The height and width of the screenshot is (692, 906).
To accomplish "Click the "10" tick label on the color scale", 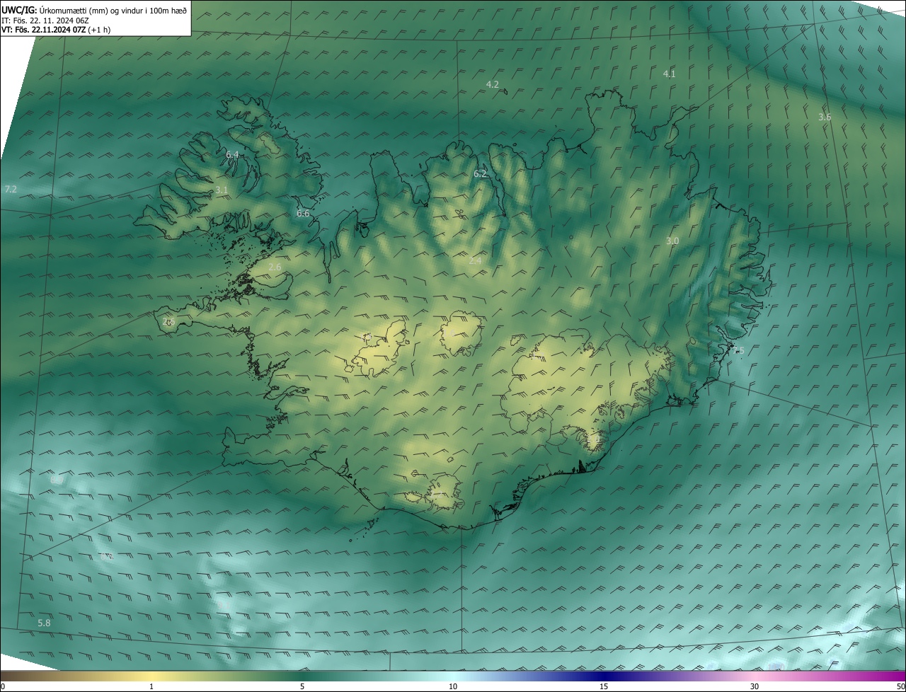I will [453, 687].
